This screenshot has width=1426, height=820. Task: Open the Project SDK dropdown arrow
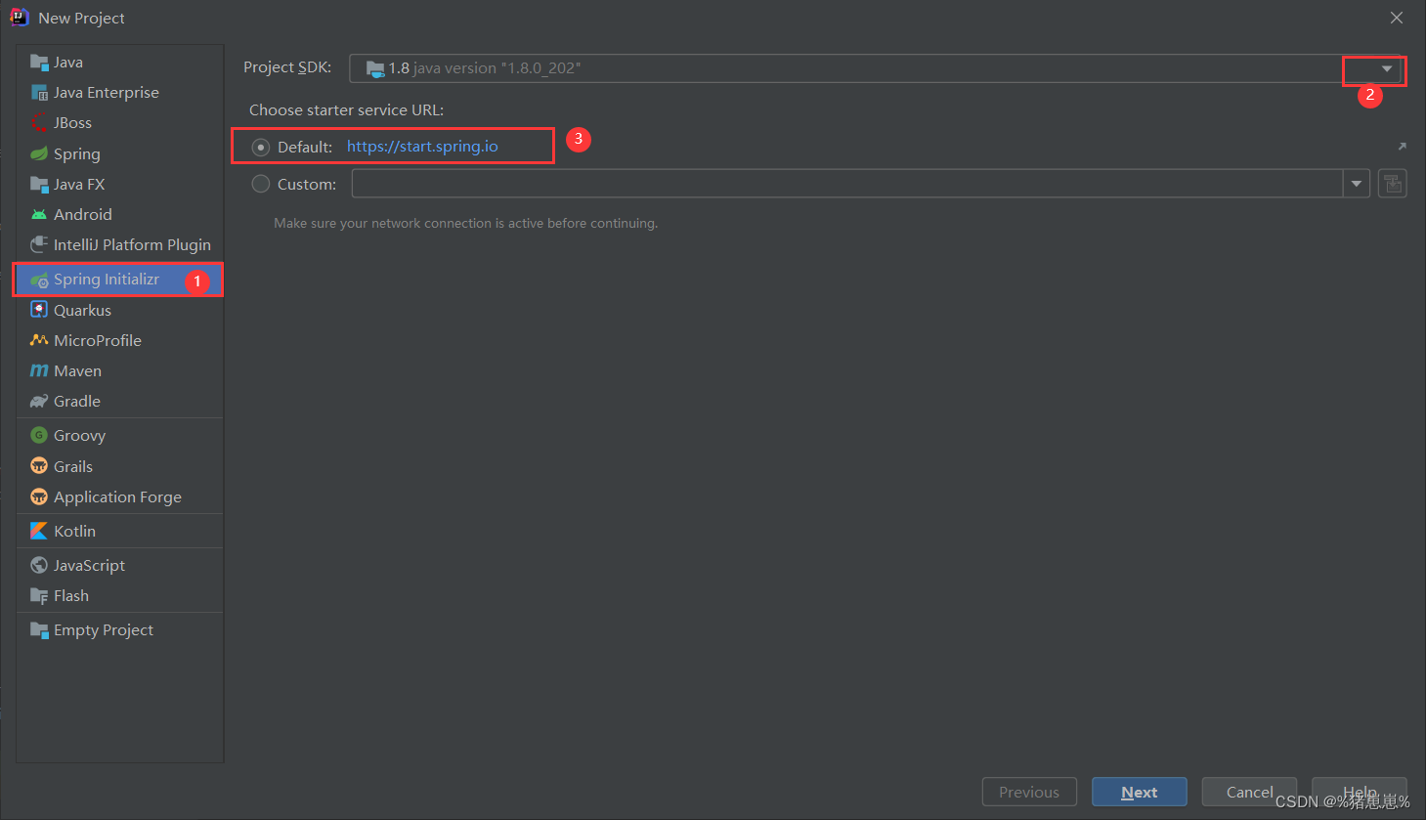(x=1386, y=69)
